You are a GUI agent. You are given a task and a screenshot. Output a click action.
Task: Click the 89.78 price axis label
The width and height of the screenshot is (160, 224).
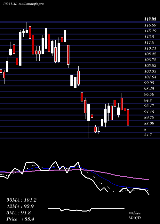(x=149, y=117)
